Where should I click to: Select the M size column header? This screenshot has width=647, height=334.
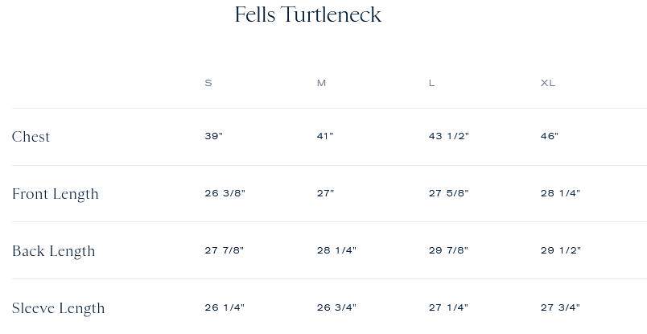point(321,83)
